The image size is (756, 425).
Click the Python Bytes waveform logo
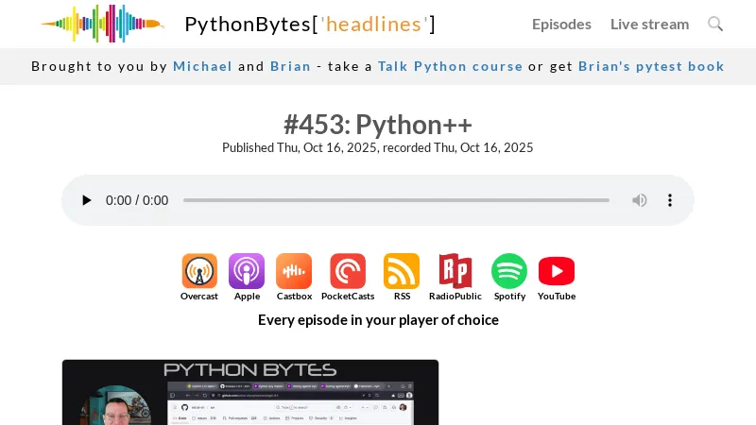click(102, 24)
